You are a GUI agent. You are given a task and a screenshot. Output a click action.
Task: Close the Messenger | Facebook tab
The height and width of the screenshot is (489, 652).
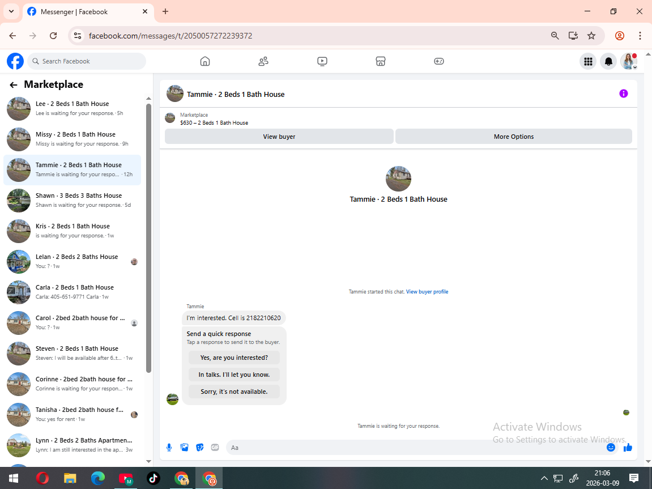click(x=144, y=11)
